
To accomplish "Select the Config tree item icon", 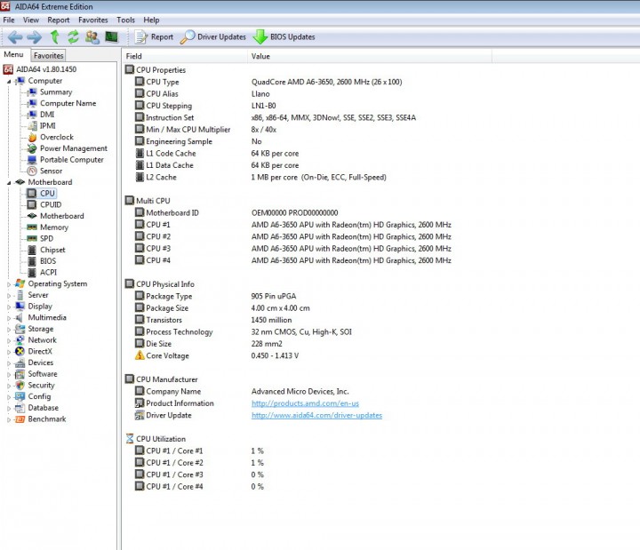I will (20, 396).
